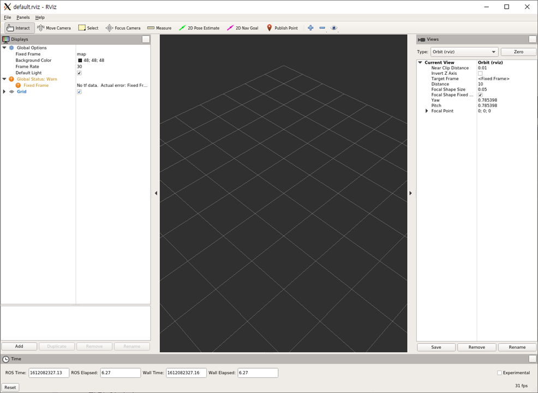Click the Remove view button
This screenshot has width=538, height=393.
pyautogui.click(x=476, y=347)
